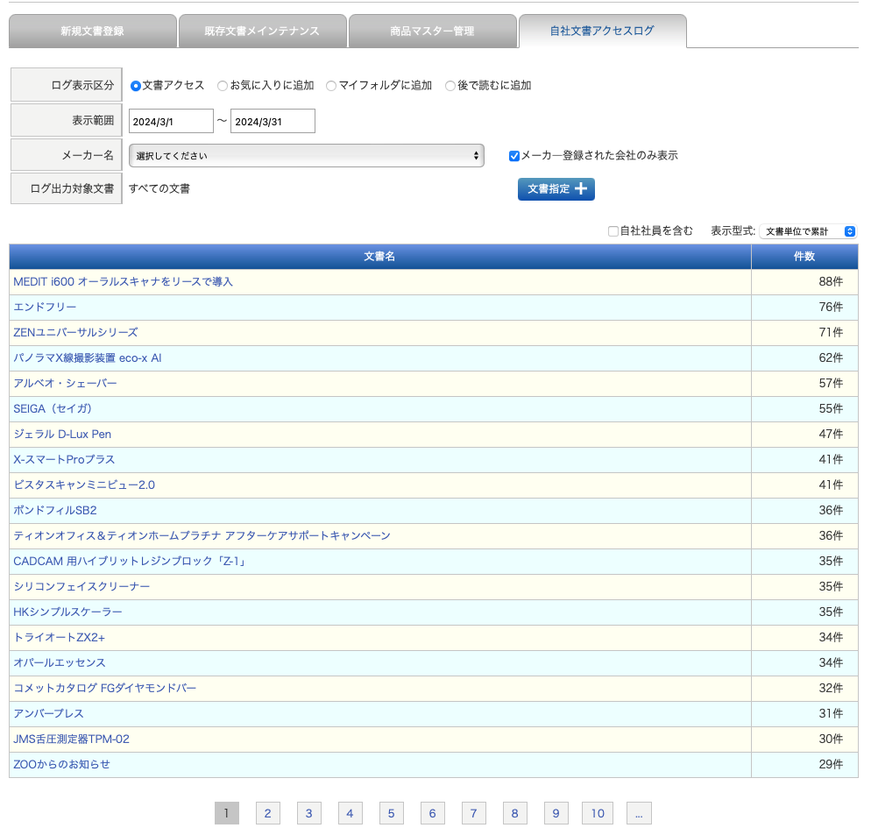Choose the お気に入りに追加 radio option
Viewport: 871px width, 835px height.
pos(223,86)
